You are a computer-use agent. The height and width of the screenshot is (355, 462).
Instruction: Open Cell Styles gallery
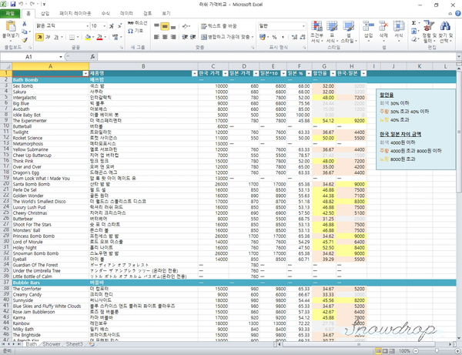[349, 32]
